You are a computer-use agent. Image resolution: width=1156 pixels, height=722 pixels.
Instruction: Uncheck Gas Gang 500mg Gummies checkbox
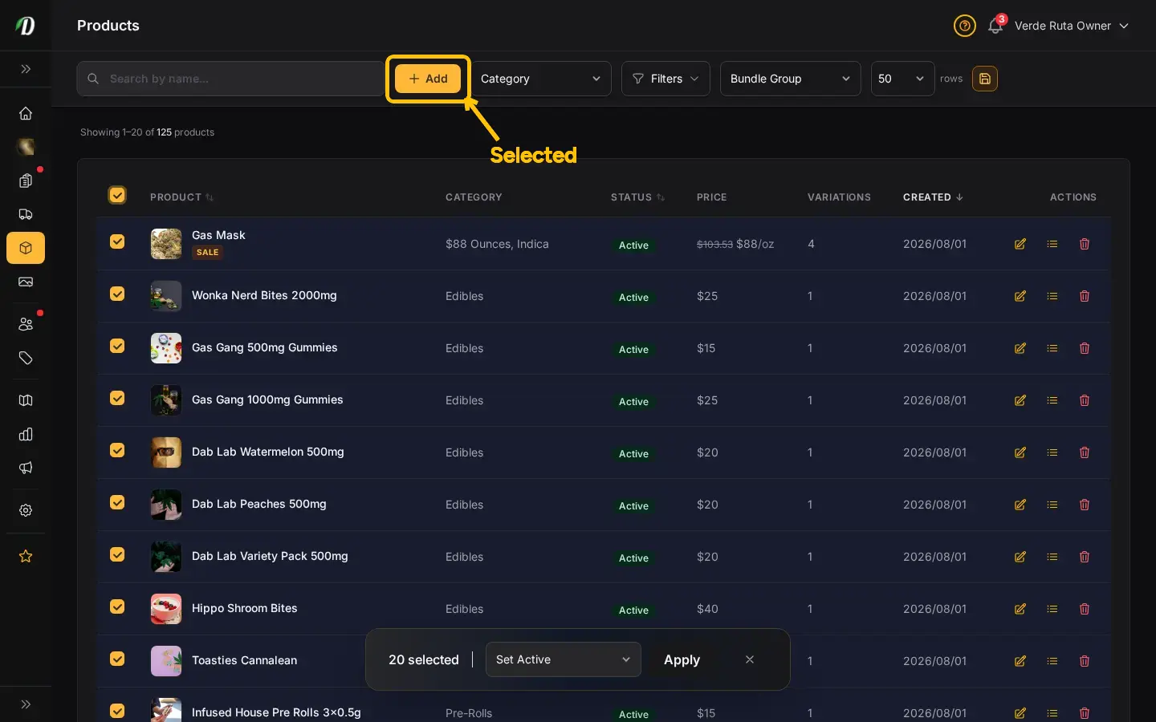point(117,346)
